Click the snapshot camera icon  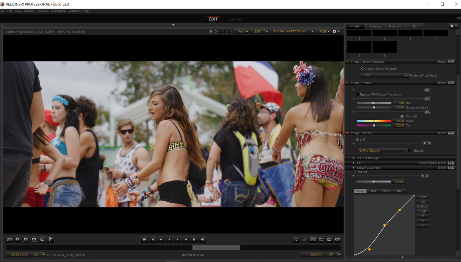coord(17,239)
